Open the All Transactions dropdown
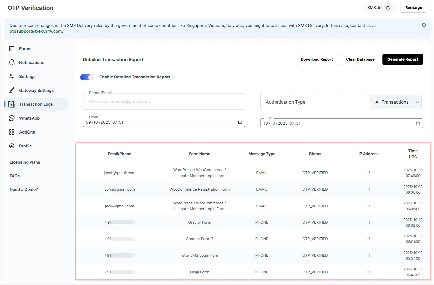The image size is (434, 285). (396, 102)
